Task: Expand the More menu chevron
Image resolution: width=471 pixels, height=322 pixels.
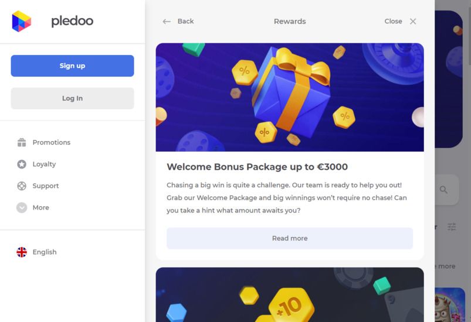Action: pyautogui.click(x=22, y=207)
